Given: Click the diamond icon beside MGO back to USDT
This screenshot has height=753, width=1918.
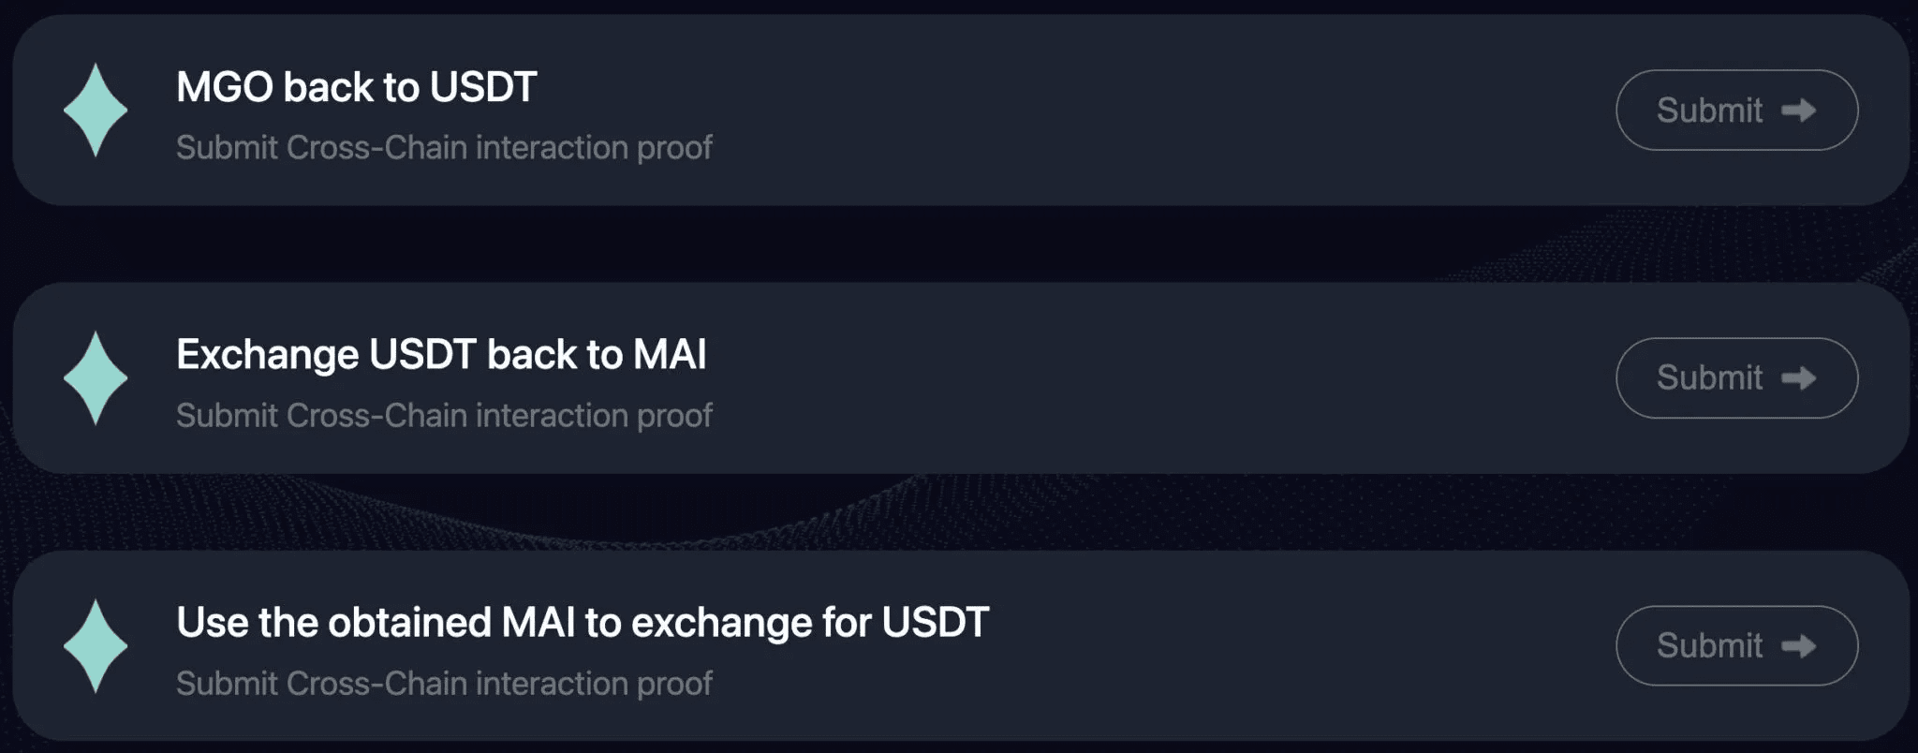Looking at the screenshot, I should click(96, 111).
